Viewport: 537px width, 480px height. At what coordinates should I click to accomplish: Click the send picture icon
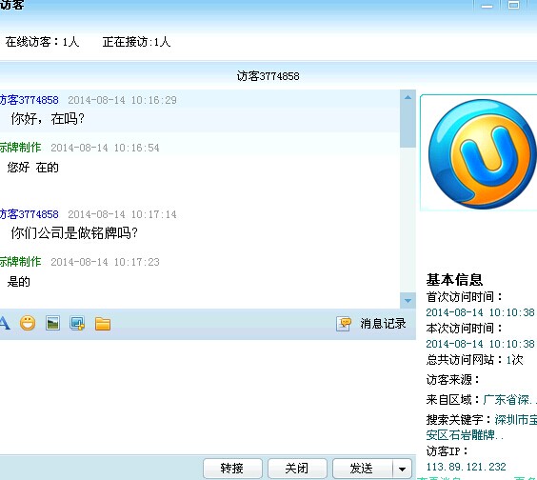(x=52, y=323)
